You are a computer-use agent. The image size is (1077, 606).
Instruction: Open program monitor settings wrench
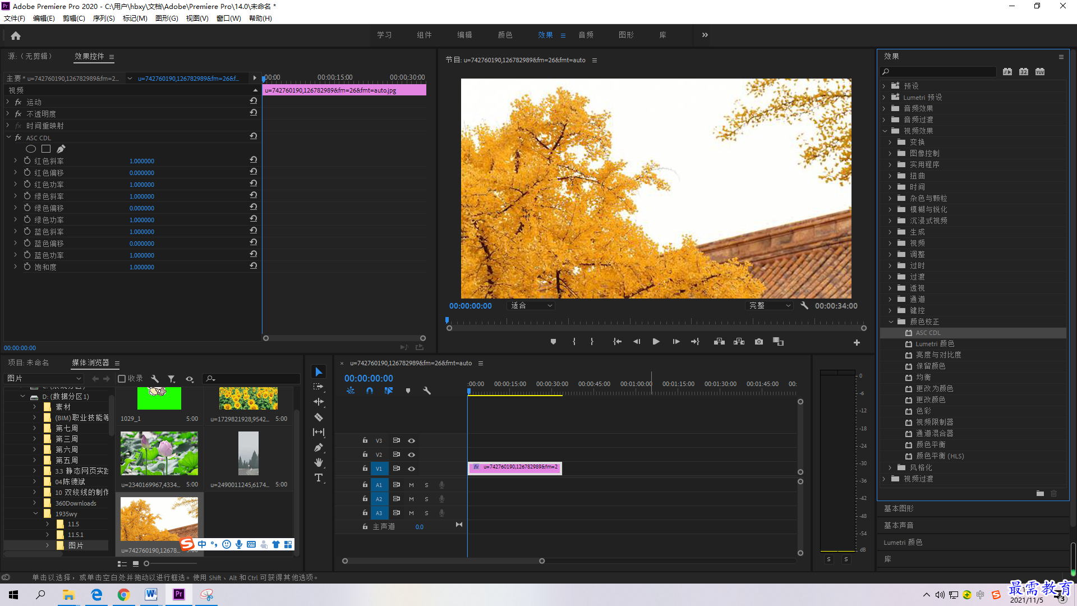pyautogui.click(x=804, y=305)
